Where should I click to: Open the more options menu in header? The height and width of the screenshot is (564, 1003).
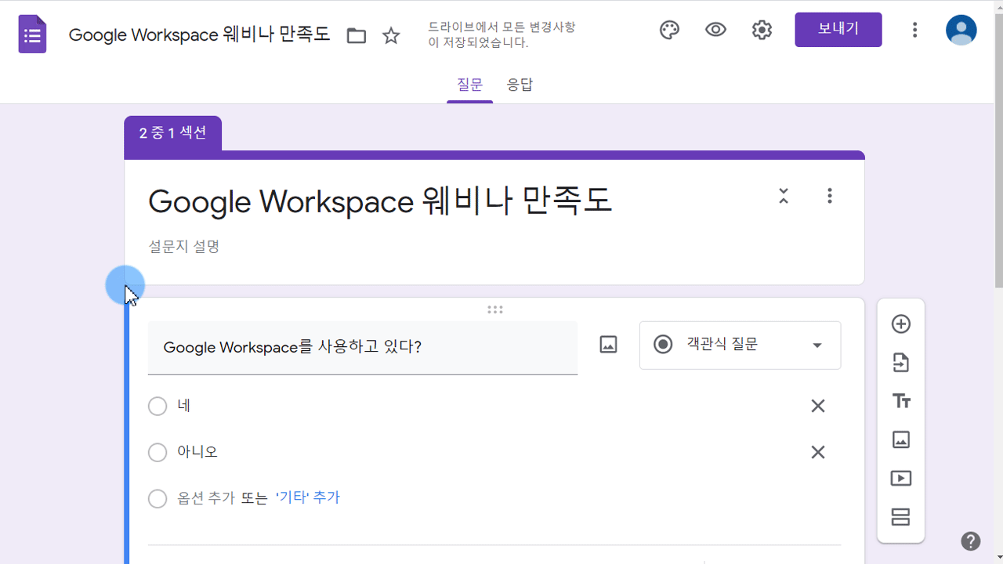(914, 30)
